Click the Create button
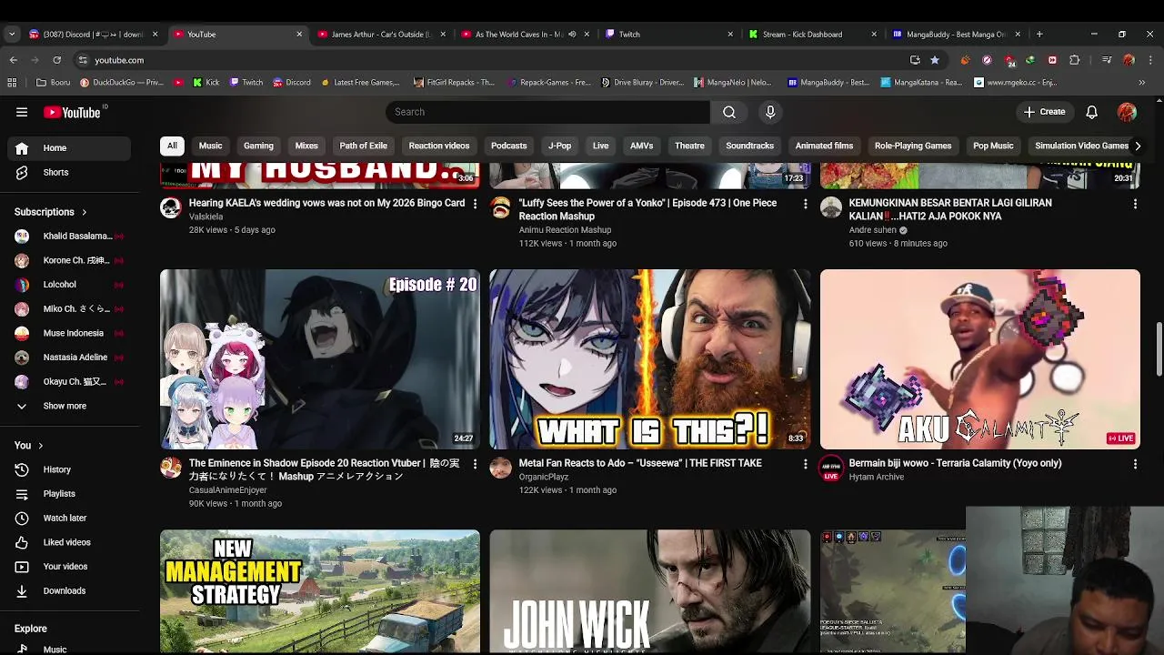Image resolution: width=1164 pixels, height=655 pixels. coord(1044,112)
